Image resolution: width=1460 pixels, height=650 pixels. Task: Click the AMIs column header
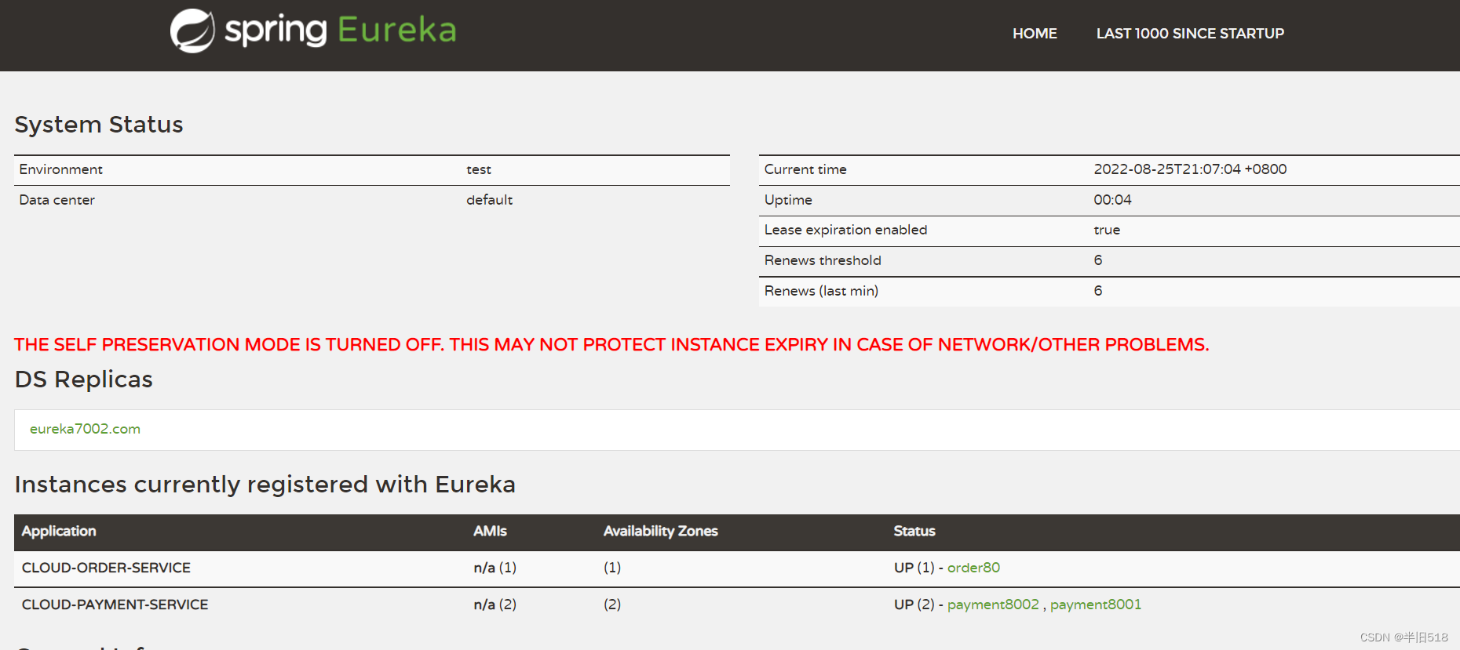pos(490,532)
